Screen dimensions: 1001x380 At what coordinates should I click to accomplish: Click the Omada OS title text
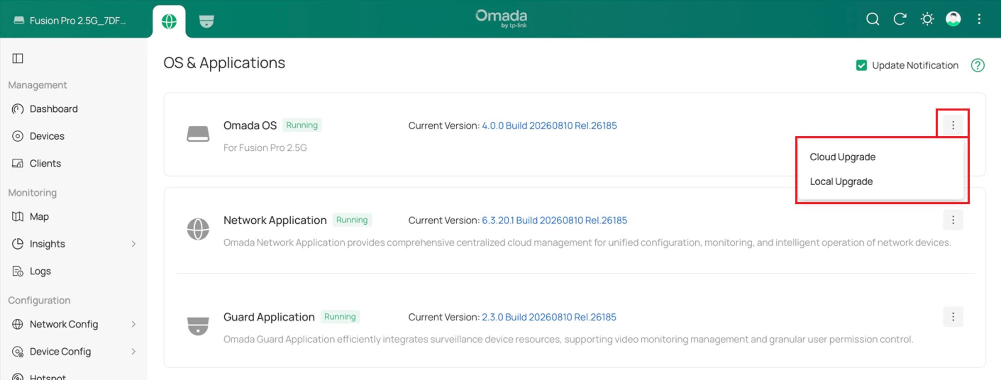250,125
